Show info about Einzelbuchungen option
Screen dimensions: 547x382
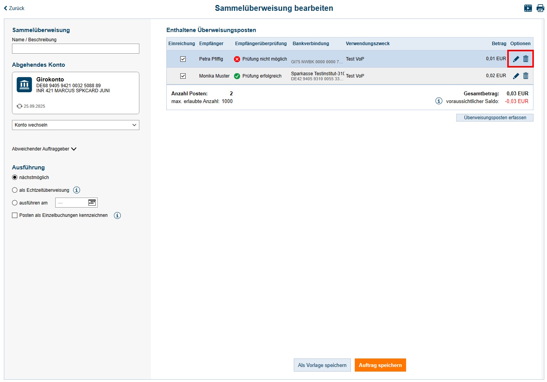pos(117,216)
